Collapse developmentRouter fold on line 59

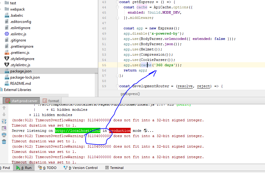(117, 86)
